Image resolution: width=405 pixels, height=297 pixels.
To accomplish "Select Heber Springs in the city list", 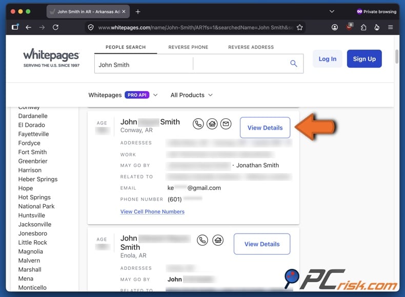I will tap(38, 179).
